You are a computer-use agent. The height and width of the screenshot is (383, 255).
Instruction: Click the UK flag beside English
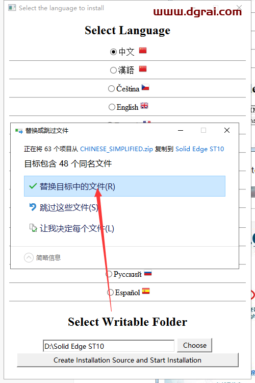click(144, 106)
